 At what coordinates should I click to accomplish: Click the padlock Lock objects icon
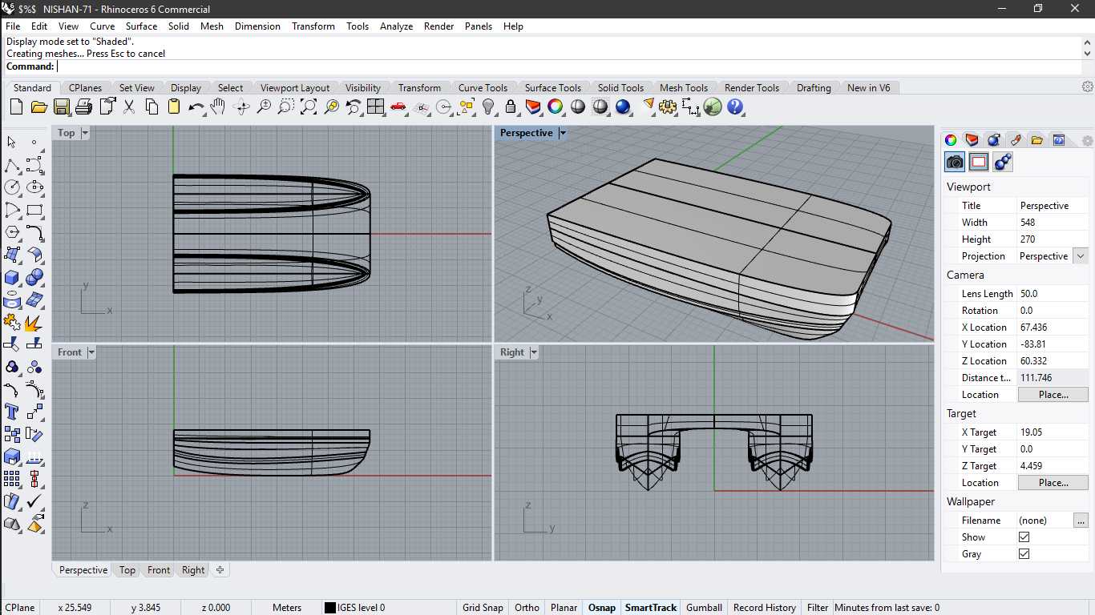(511, 107)
